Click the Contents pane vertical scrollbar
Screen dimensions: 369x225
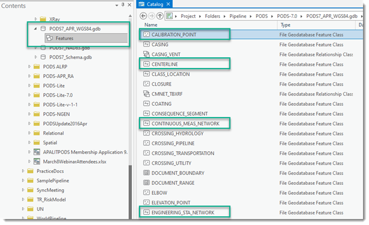coord(130,191)
